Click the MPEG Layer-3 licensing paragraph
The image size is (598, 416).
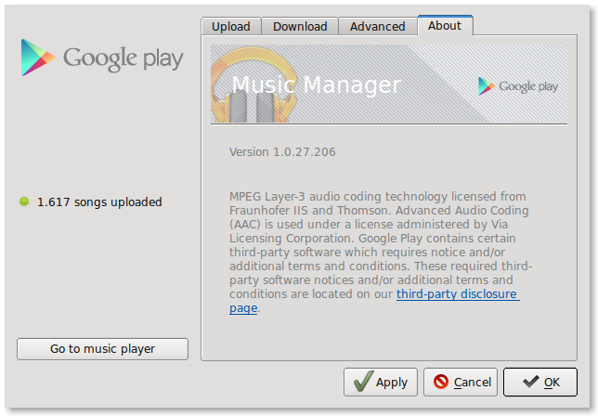381,252
